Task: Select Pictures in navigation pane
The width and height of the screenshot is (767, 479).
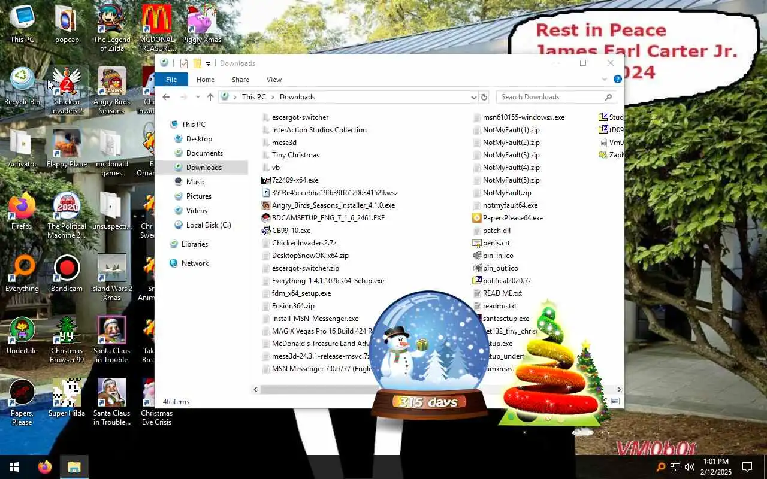Action: [198, 196]
